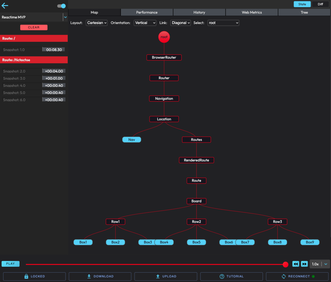
Task: Select the Box4 node
Action: [164, 242]
